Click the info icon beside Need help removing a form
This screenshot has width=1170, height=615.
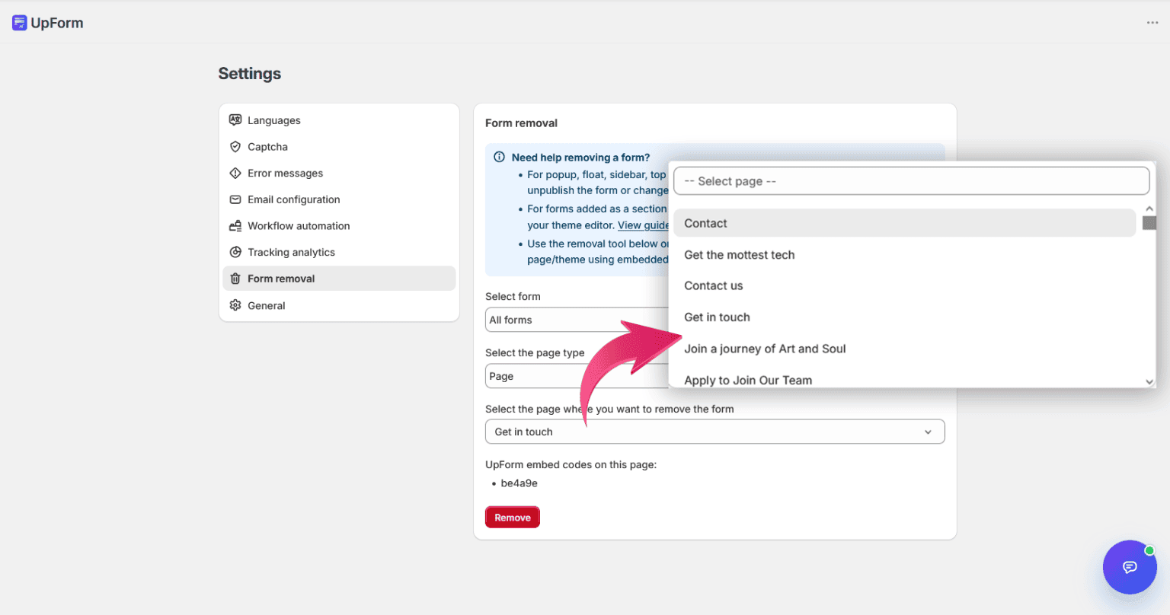(x=500, y=158)
